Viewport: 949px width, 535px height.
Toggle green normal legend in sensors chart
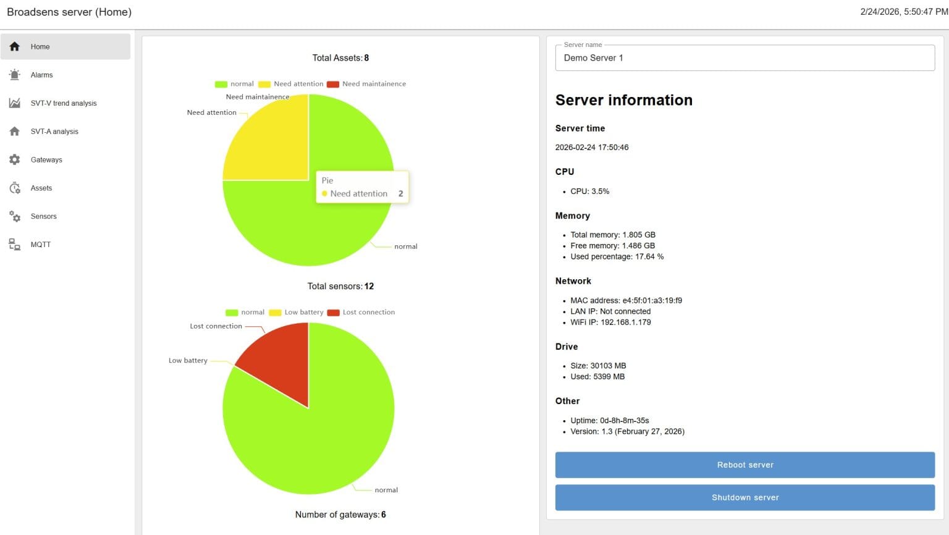click(232, 313)
